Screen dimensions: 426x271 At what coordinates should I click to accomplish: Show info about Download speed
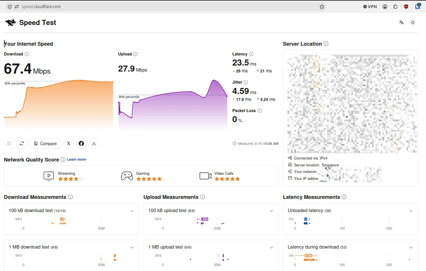[x=27, y=54]
